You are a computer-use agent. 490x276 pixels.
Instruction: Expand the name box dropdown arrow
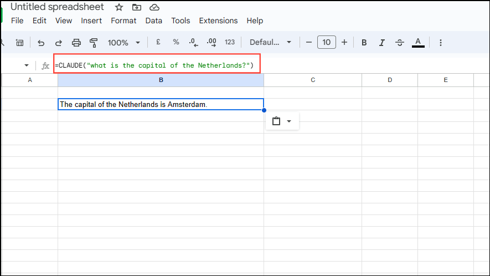click(27, 65)
